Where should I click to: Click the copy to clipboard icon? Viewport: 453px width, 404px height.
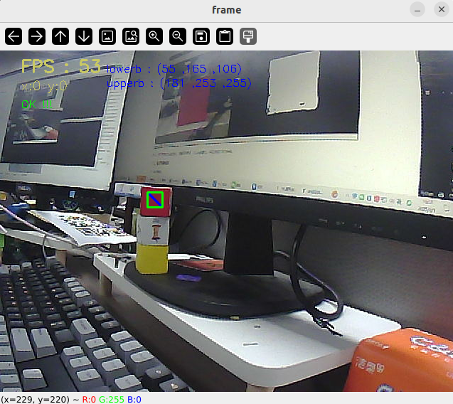tap(225, 36)
